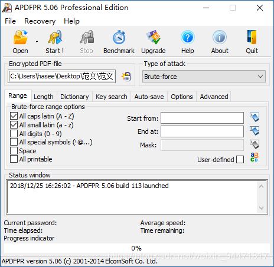The height and width of the screenshot is (267, 274).
Task: Open the Advanced tab
Action: point(214,97)
